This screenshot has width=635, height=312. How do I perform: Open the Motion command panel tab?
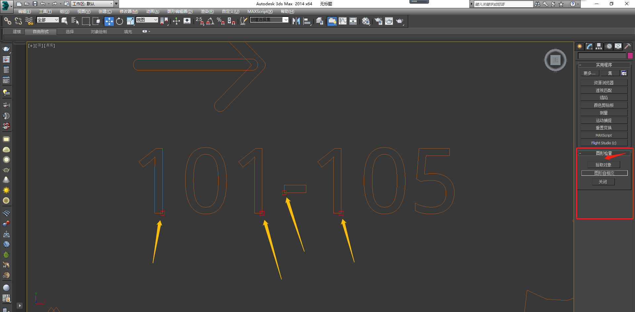point(609,46)
